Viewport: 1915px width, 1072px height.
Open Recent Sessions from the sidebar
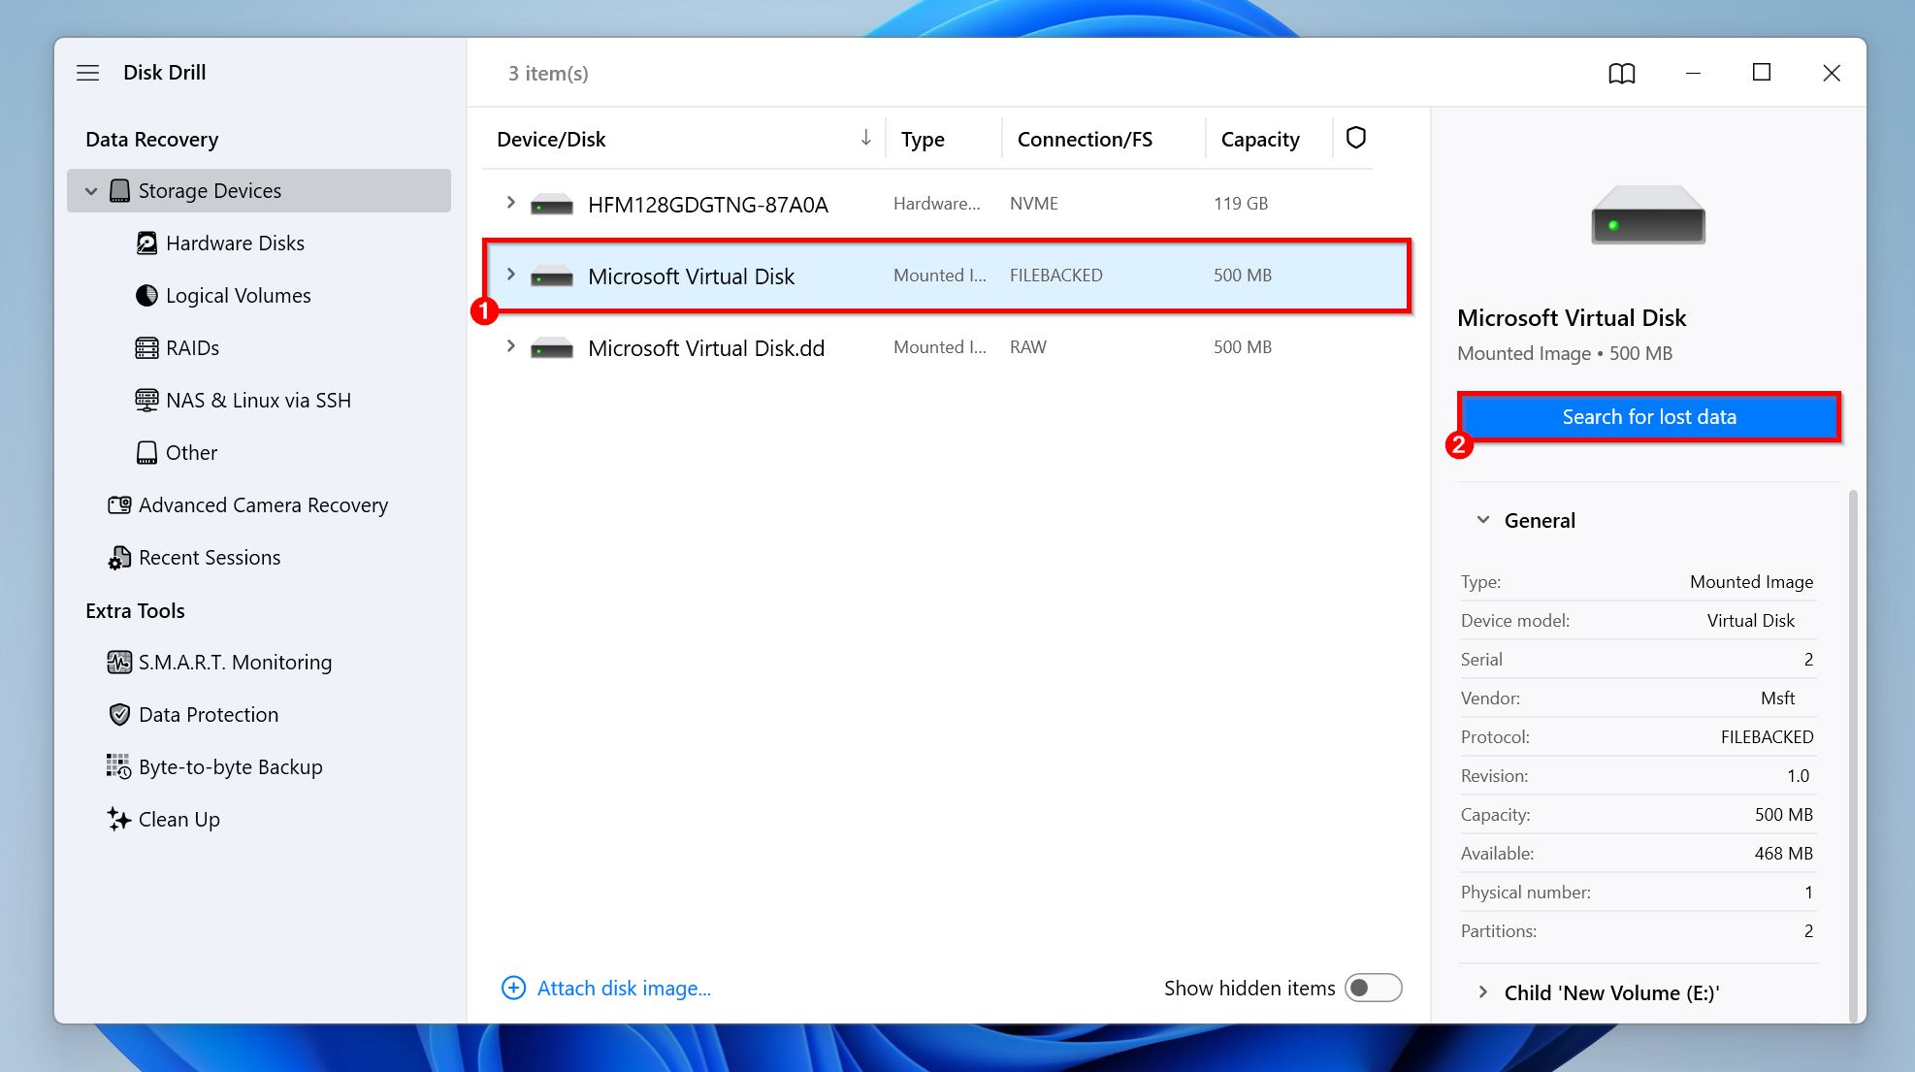tap(210, 557)
